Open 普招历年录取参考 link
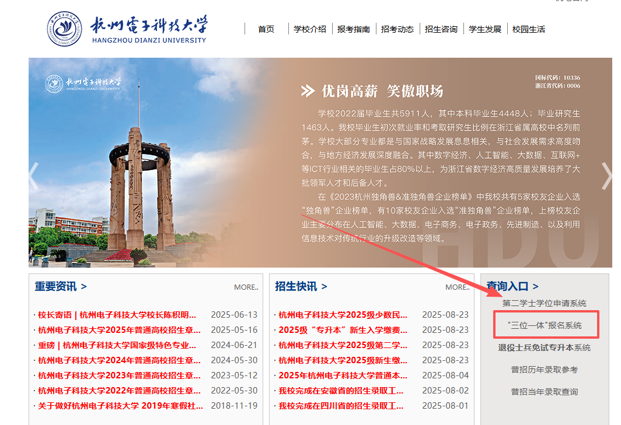This screenshot has height=425, width=621. 544,370
